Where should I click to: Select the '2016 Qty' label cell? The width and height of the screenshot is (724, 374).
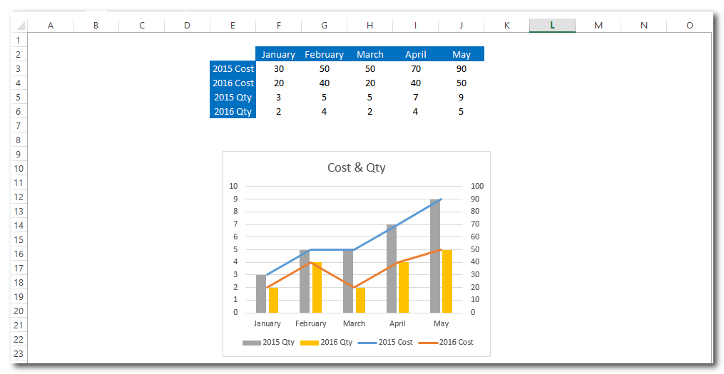(233, 111)
